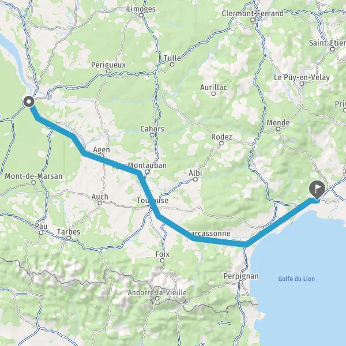Select the Foix city marker

(162, 261)
